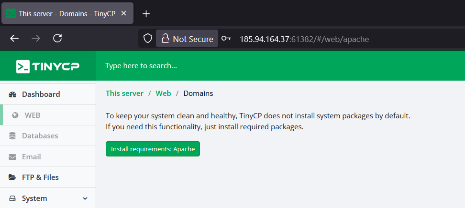Click the TinyCP tab favicon
Screen dimensions: 465x208
11,14
